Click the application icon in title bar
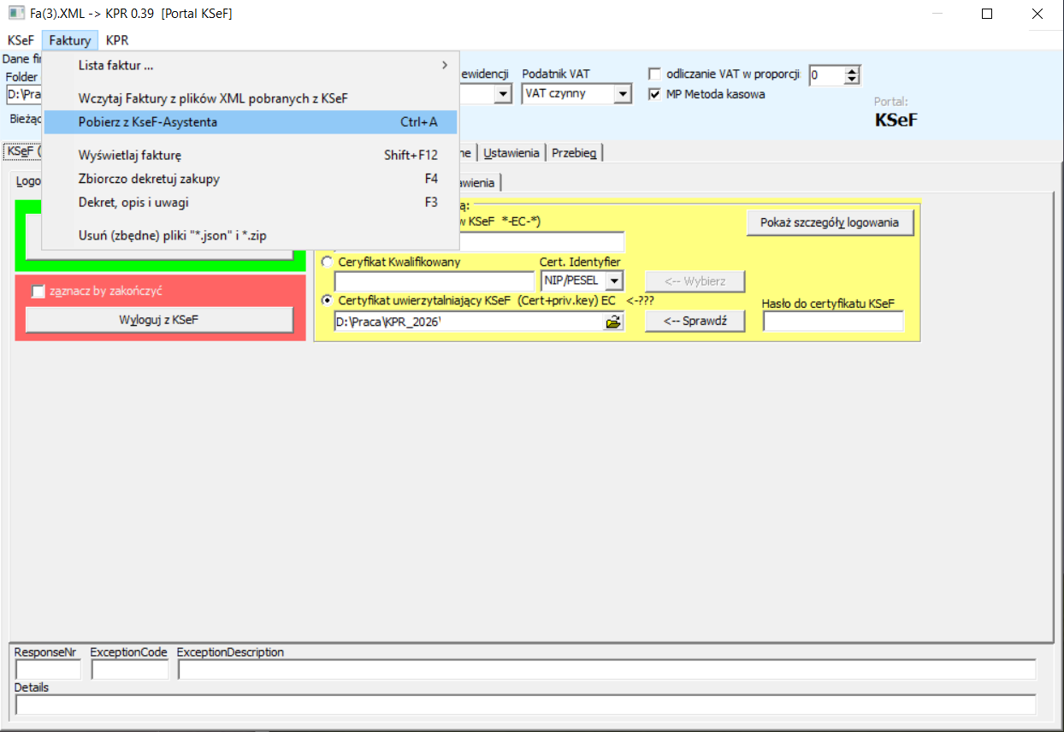Image resolution: width=1064 pixels, height=732 pixels. (x=15, y=14)
